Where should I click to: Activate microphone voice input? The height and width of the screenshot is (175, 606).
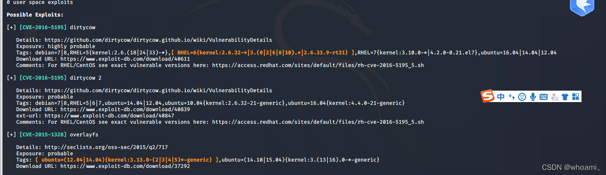533,97
